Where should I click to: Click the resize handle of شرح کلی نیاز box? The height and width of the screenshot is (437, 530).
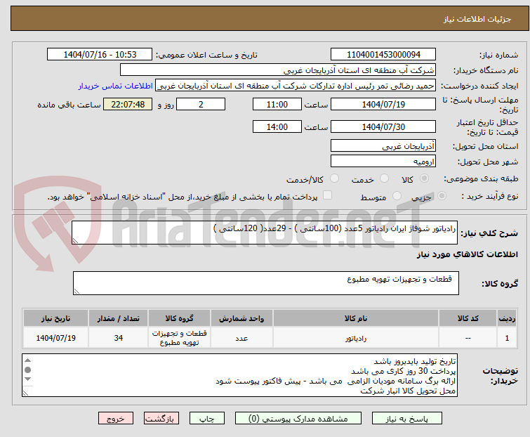coord(75,240)
